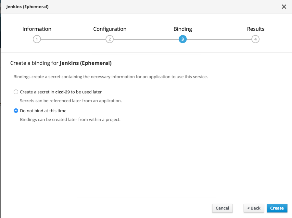Go to wizard step 2 circle
This screenshot has height=218, width=292.
(x=110, y=39)
